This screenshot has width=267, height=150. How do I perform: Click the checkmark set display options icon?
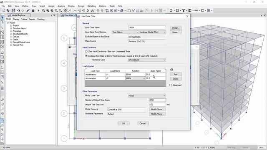pyautogui.click(x=111, y=10)
